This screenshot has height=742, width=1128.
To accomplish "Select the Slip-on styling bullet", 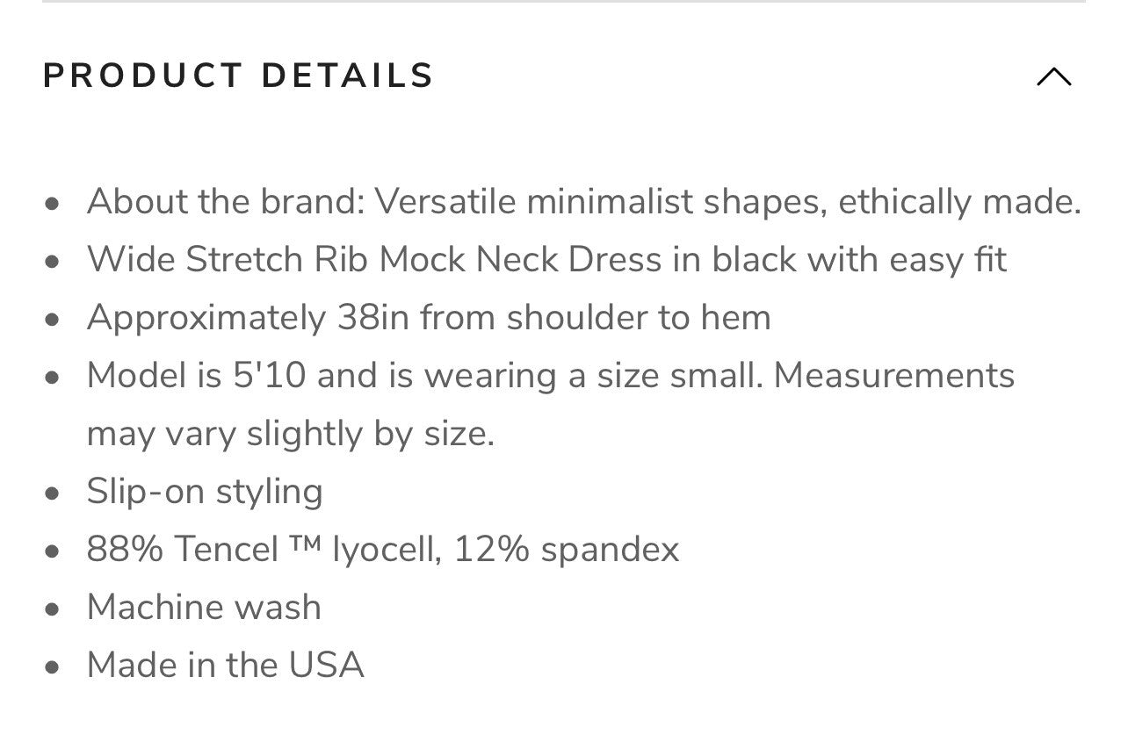I will [205, 491].
